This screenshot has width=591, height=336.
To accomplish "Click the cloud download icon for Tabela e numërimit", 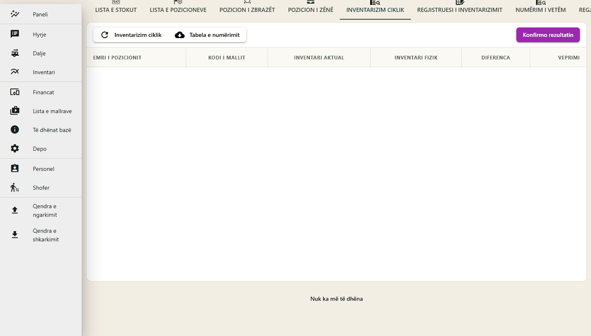I will pyautogui.click(x=180, y=35).
